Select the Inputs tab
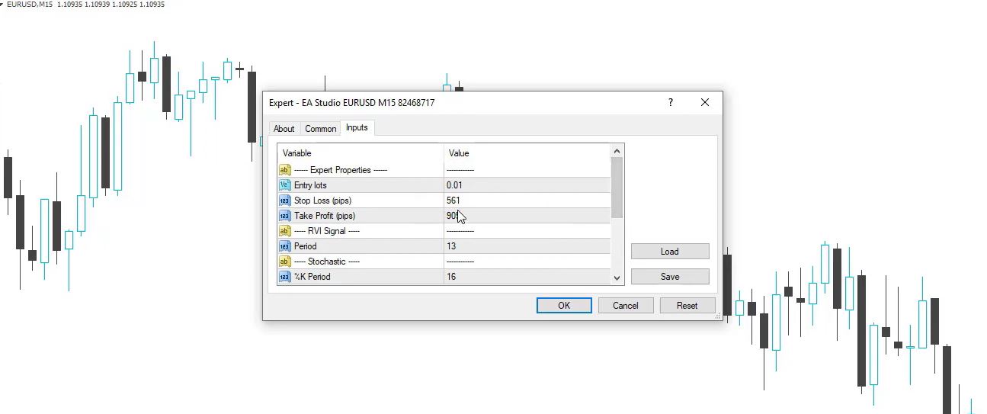This screenshot has width=987, height=414. [357, 127]
